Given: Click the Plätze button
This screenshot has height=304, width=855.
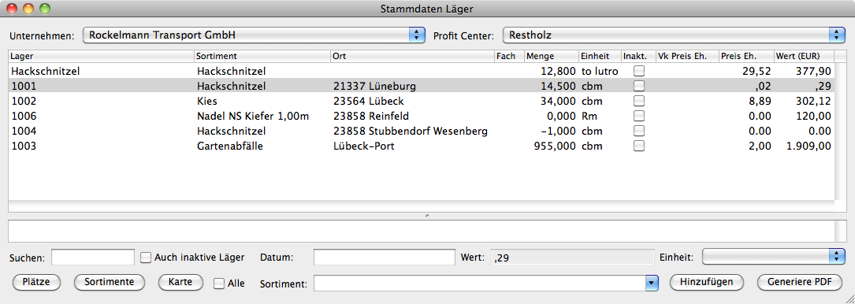Looking at the screenshot, I should [x=36, y=282].
